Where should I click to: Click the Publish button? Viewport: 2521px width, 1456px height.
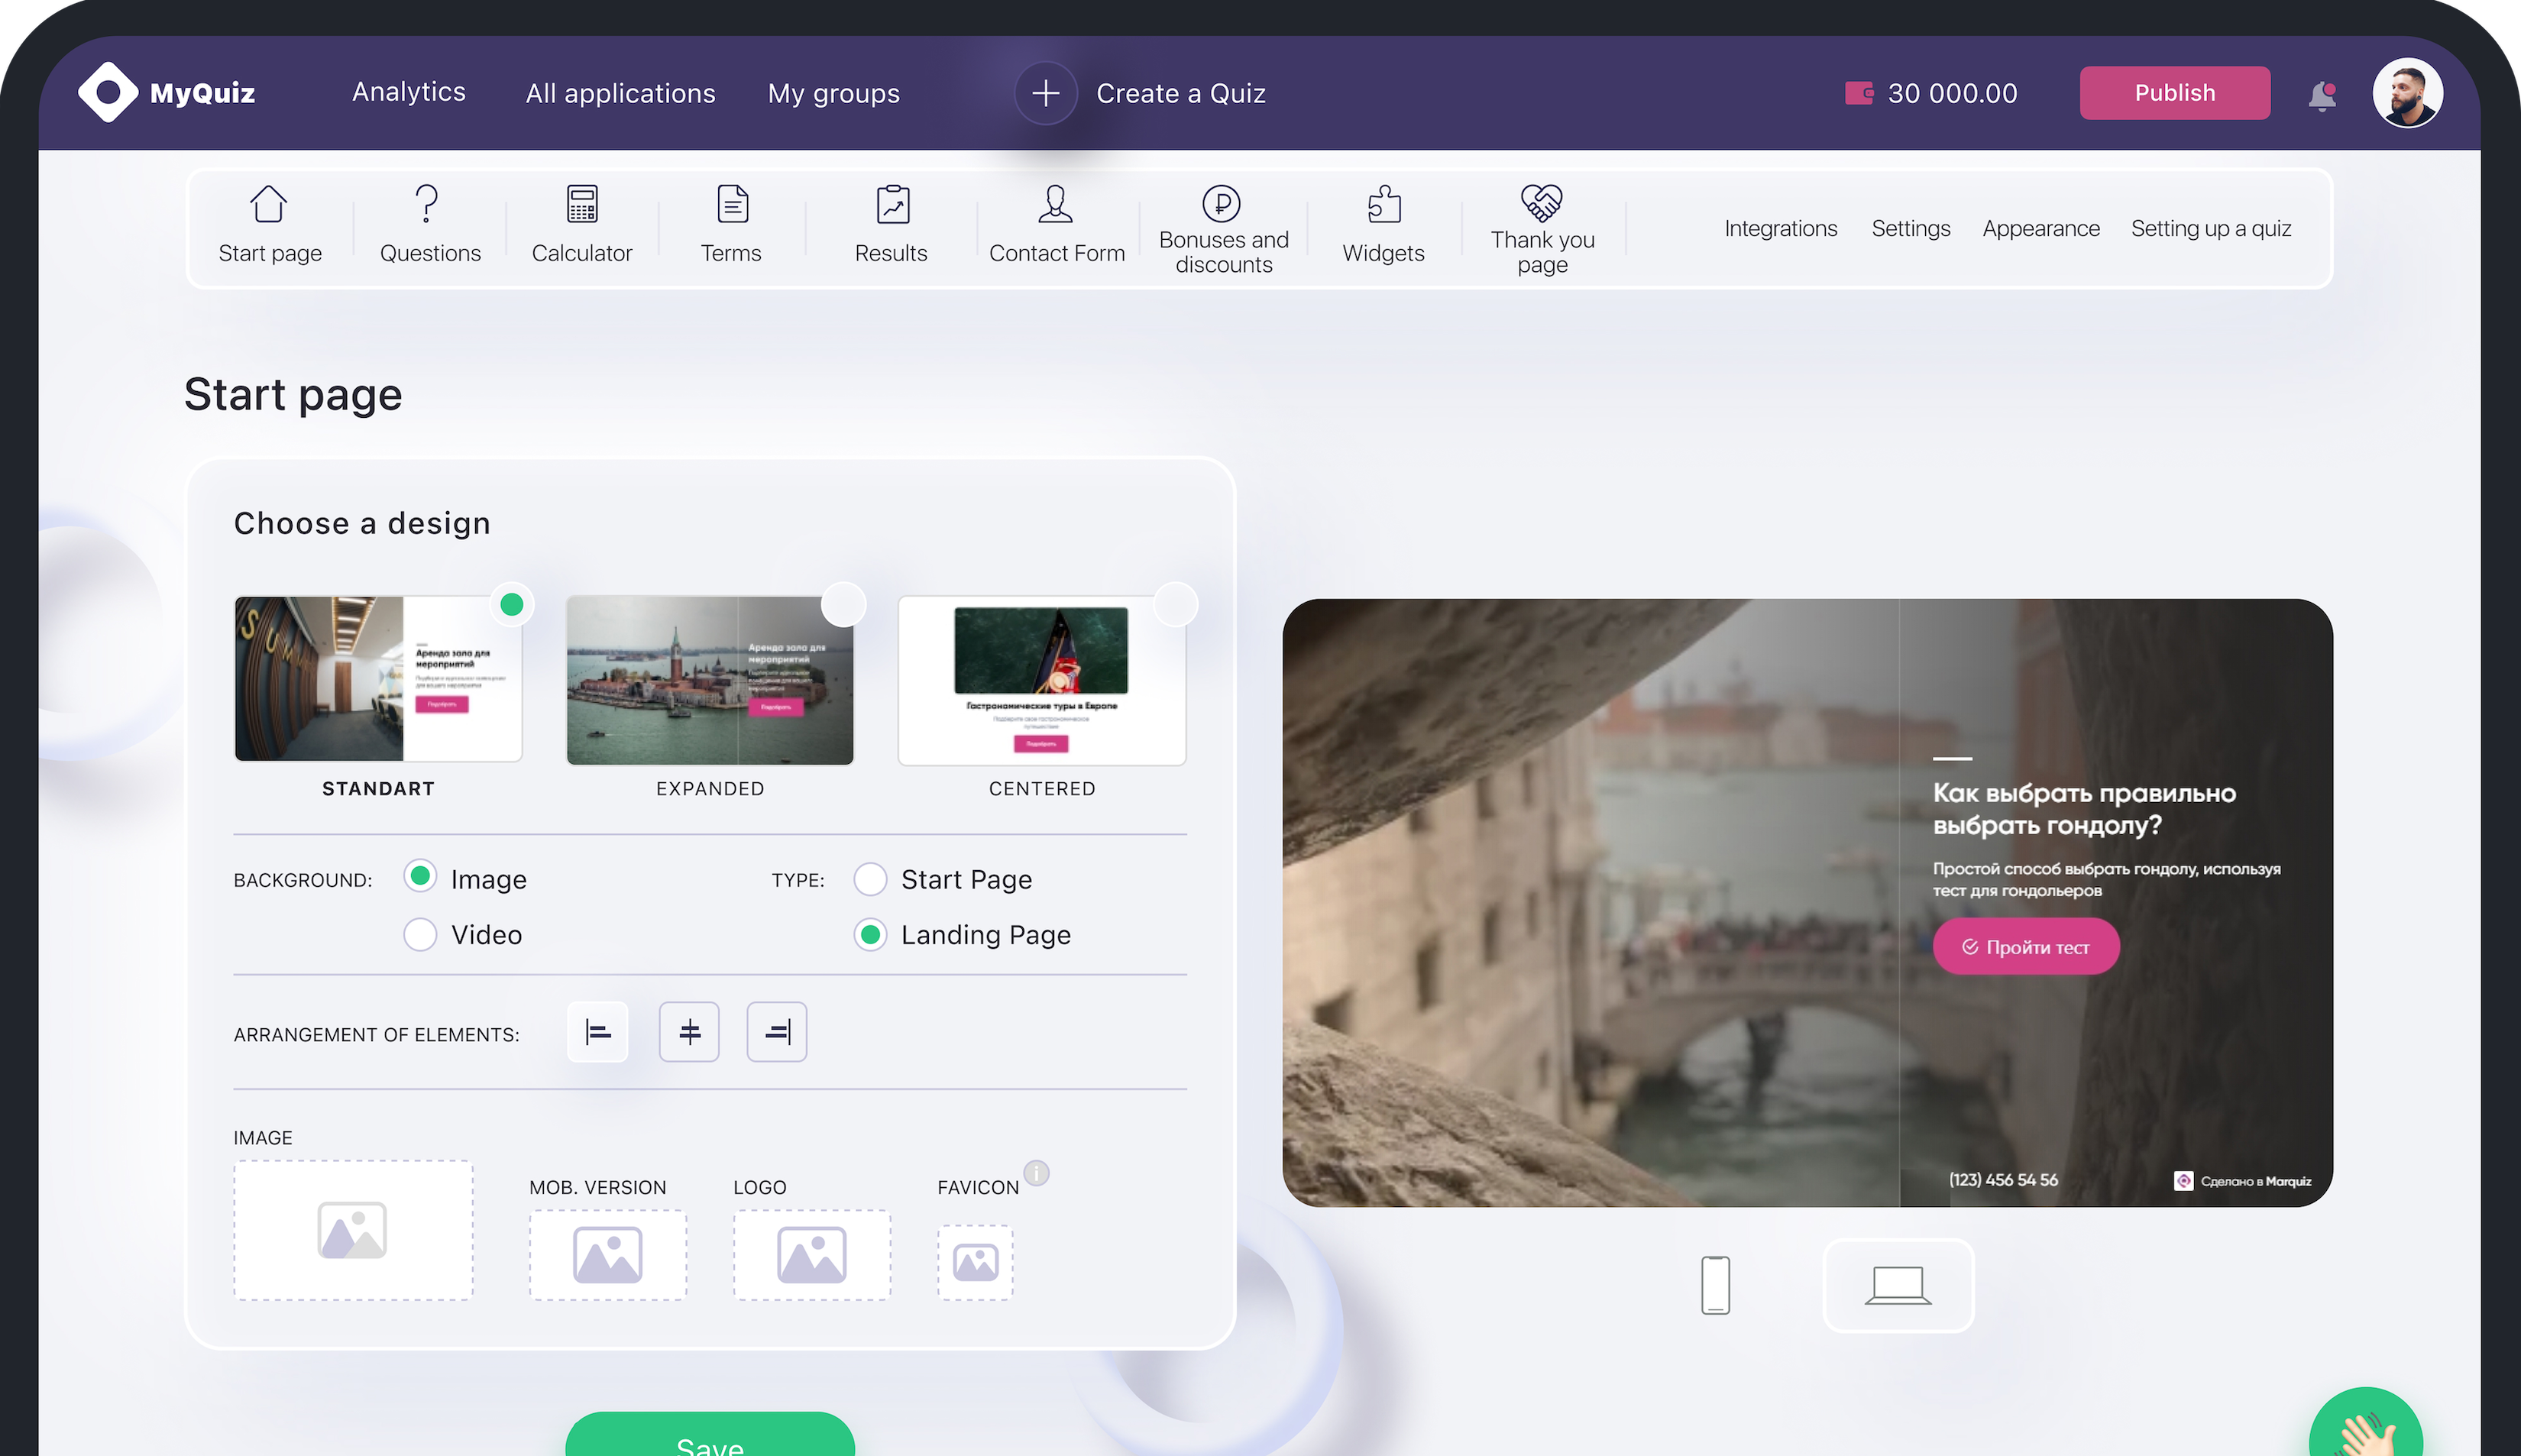(x=2174, y=93)
